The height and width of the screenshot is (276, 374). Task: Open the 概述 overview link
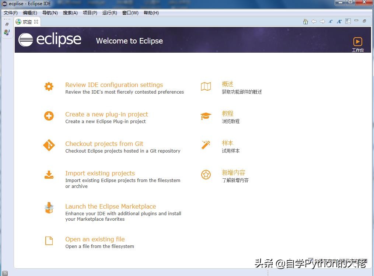coord(228,84)
